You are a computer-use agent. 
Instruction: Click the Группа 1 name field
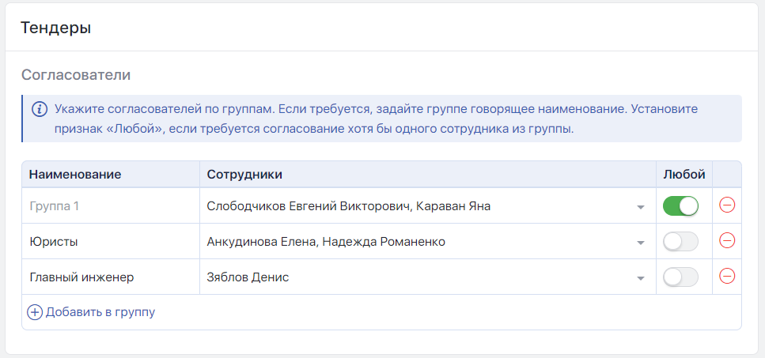(109, 206)
